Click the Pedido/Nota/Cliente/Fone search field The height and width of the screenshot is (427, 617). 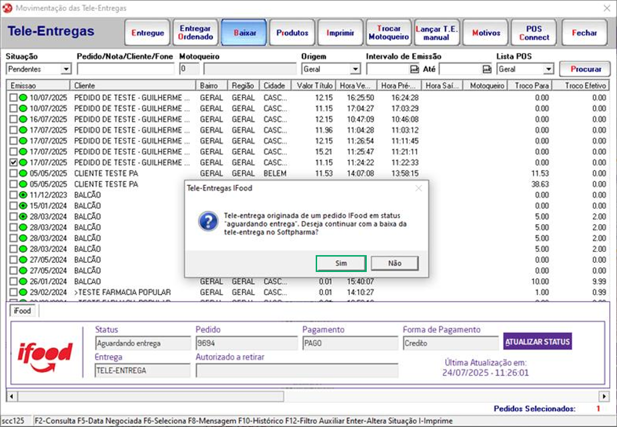tap(126, 69)
